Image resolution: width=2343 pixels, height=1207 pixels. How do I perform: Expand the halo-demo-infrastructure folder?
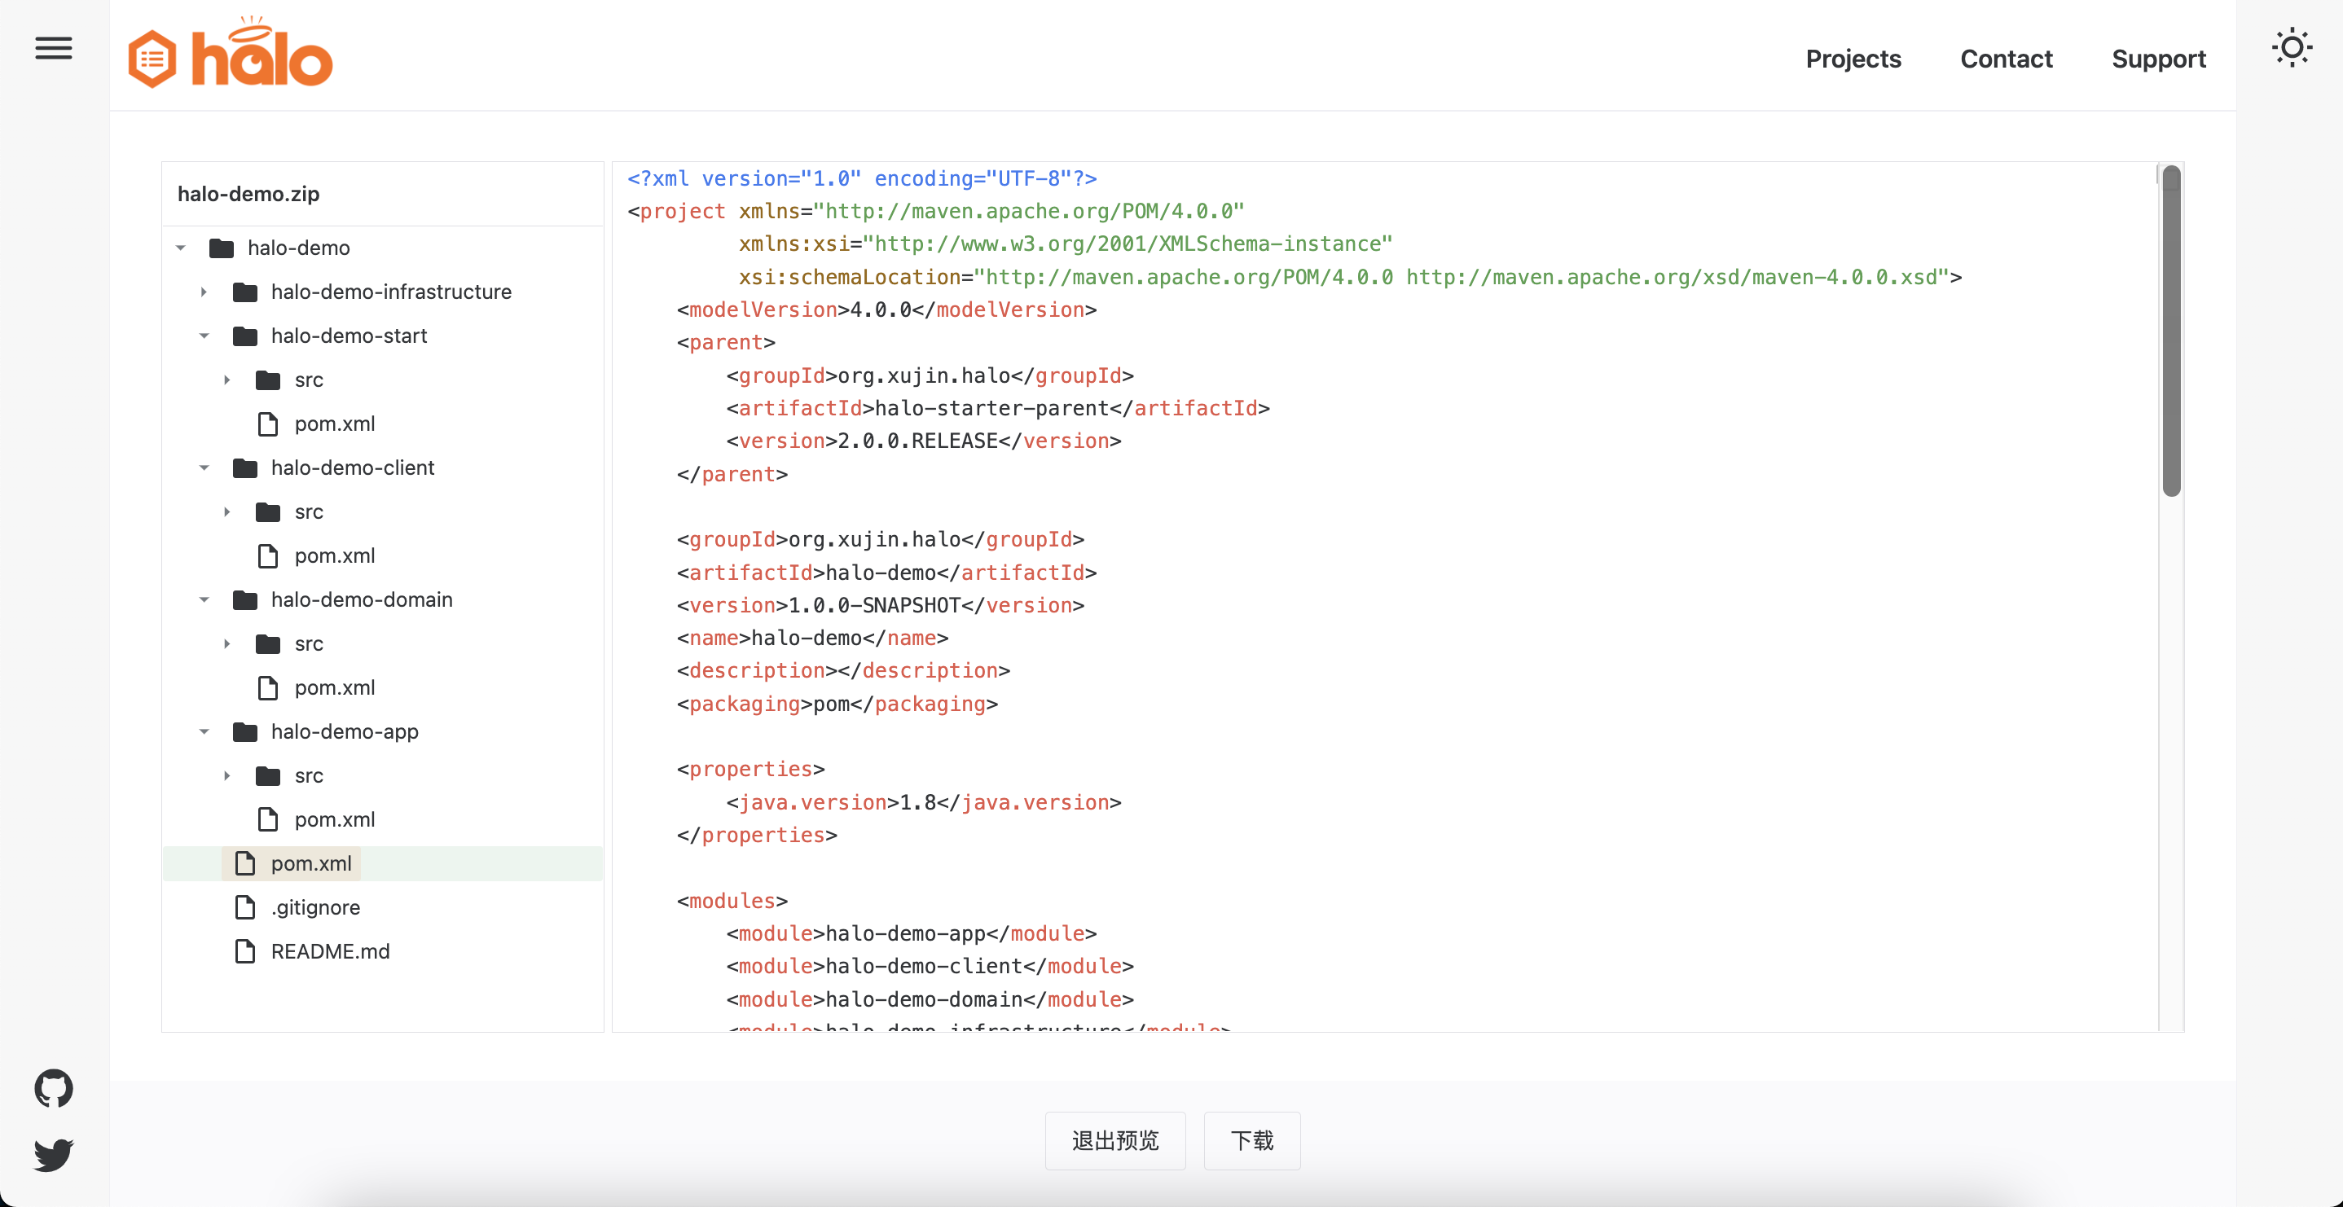pos(204,292)
